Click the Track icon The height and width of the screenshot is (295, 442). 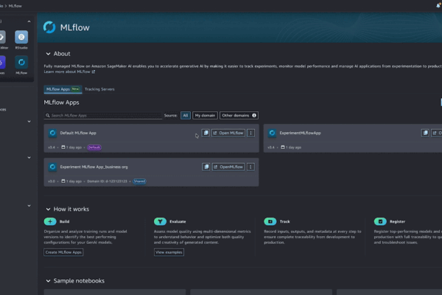click(270, 221)
